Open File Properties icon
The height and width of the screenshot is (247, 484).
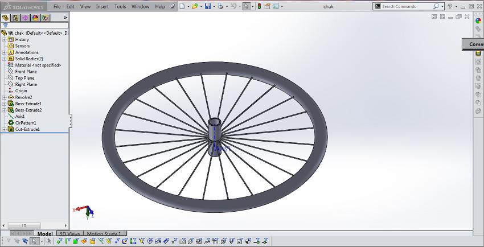[267, 6]
